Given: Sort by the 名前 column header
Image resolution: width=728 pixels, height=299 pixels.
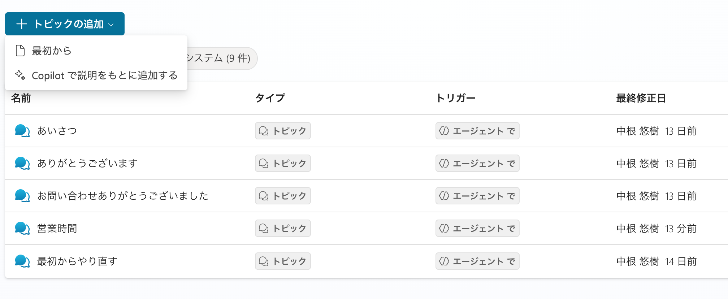Looking at the screenshot, I should 21,98.
